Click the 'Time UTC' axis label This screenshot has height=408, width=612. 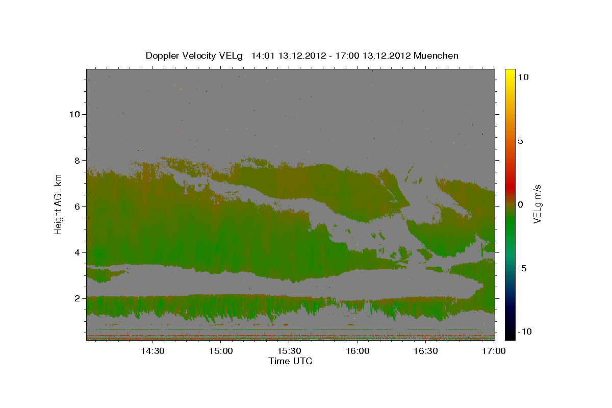[x=290, y=361]
